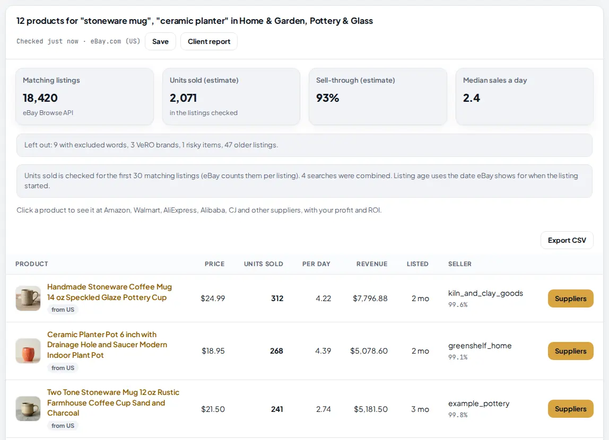This screenshot has width=609, height=440.
Task: Open Ceramic Planter Pot 6 inch link
Action: [x=107, y=345]
